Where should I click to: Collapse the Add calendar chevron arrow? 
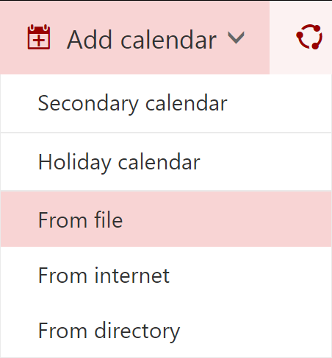coord(236,38)
